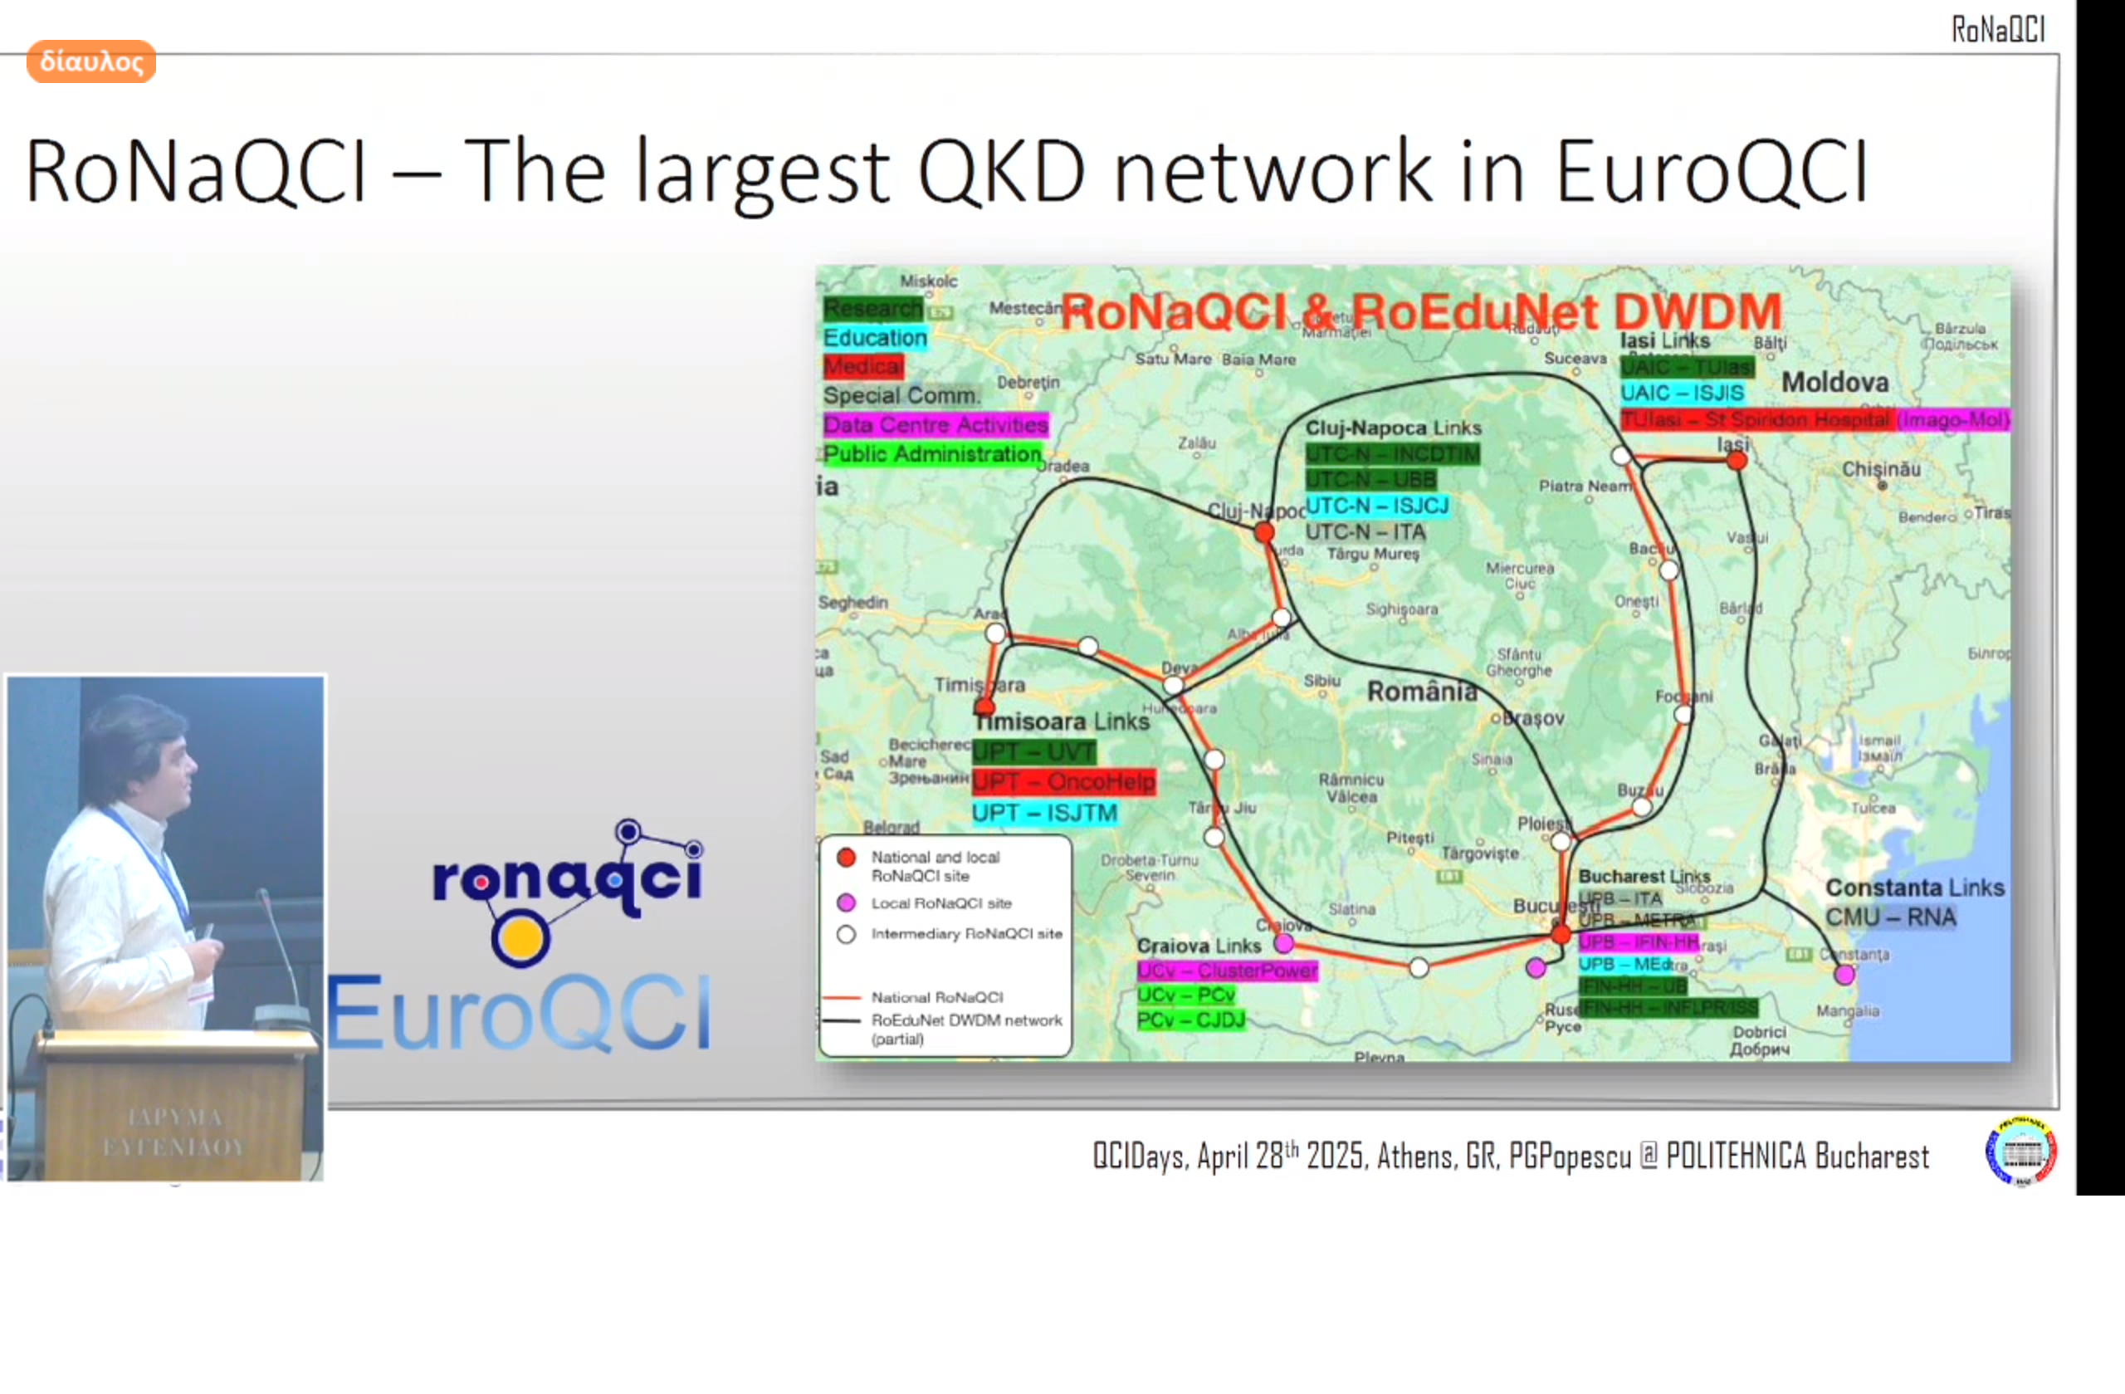Click the magenta Local RoNaQCI site legend dot

846,902
